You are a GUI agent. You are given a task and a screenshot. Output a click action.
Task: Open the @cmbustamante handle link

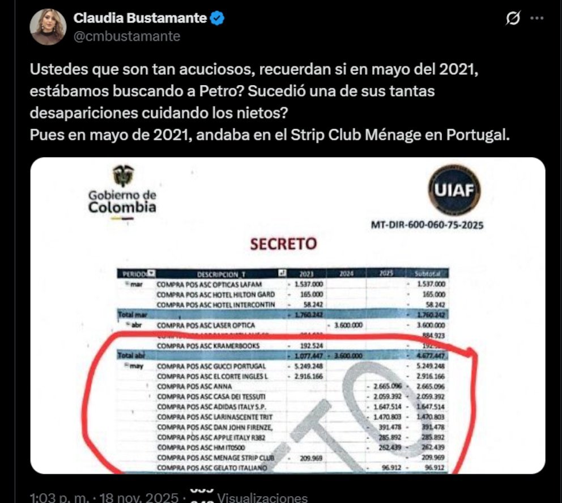127,36
